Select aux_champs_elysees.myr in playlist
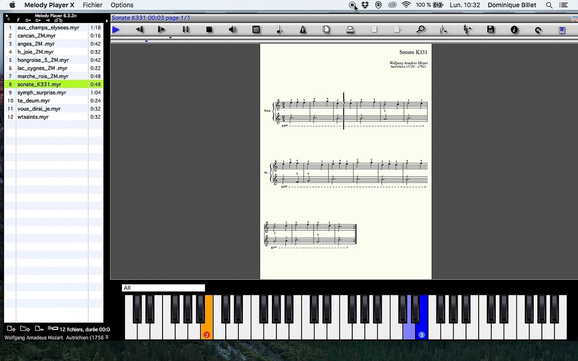Screen dimensions: 578x361 (54, 28)
